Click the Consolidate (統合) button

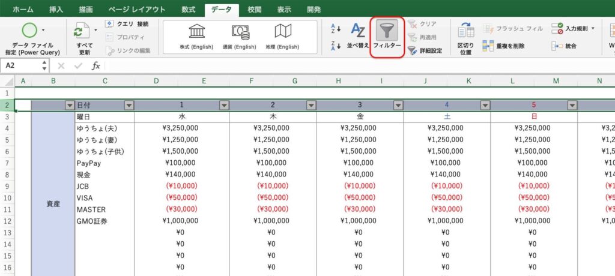[564, 46]
